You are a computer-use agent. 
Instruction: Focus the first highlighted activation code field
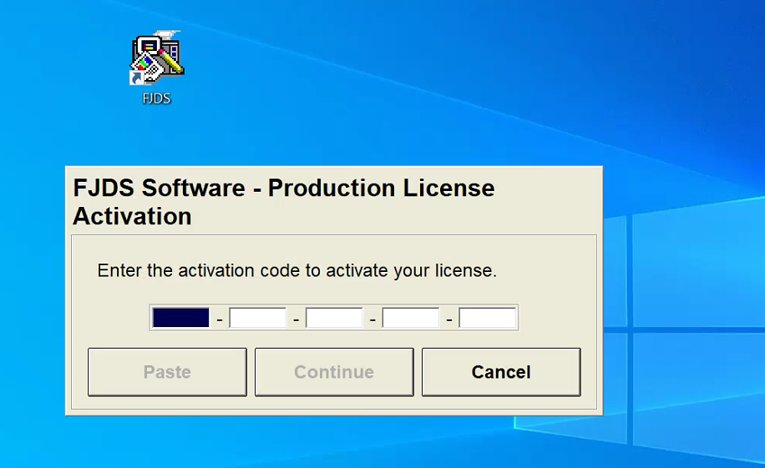pos(180,318)
